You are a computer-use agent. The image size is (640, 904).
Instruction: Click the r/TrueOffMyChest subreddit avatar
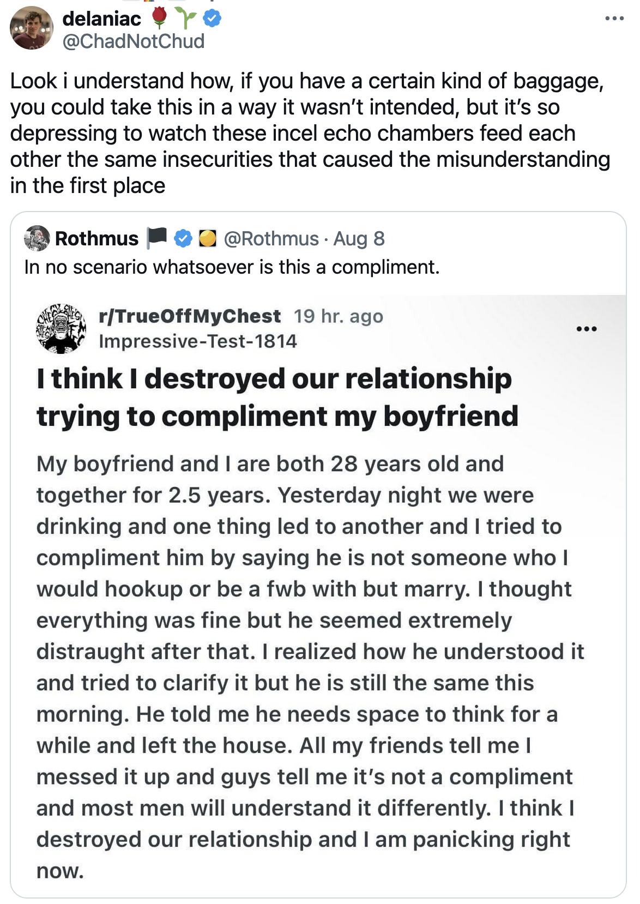click(x=61, y=328)
